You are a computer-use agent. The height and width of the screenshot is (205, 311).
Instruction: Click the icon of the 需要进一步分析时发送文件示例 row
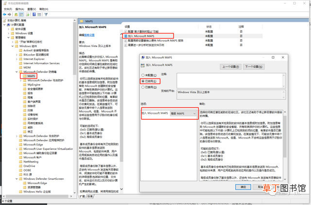tap(126, 45)
